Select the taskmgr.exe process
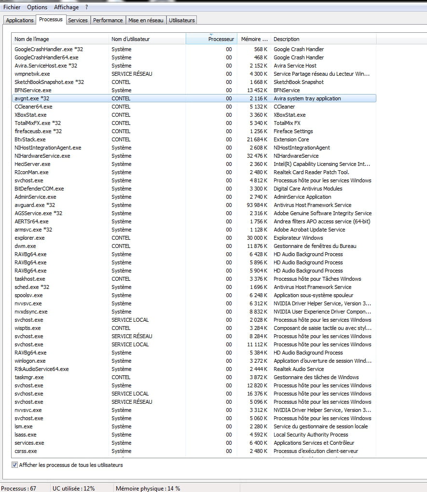Image resolution: width=427 pixels, height=492 pixels. coord(194,377)
